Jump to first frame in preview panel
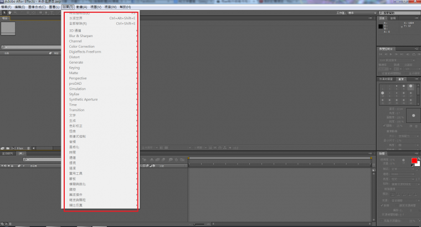The width and height of the screenshot is (421, 227). pos(380,55)
